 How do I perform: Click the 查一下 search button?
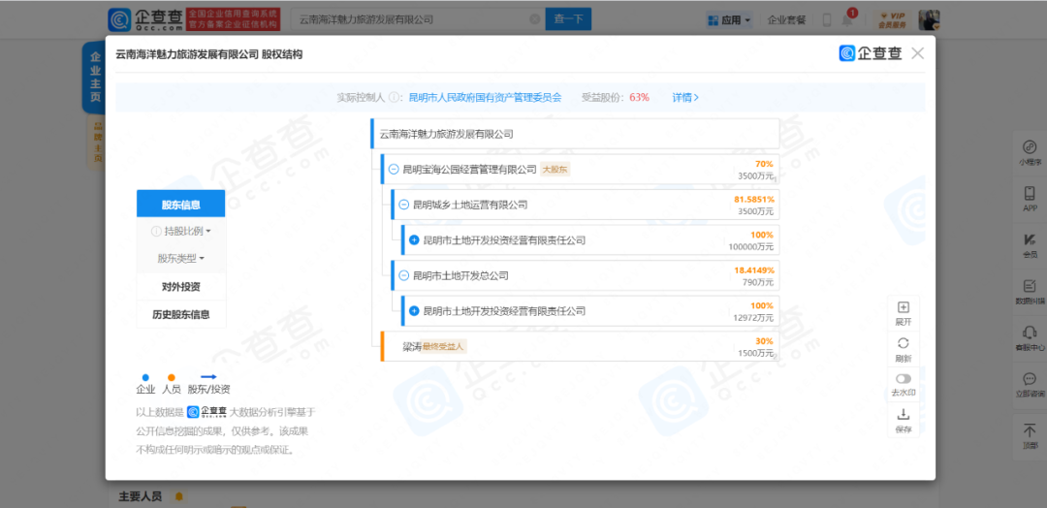568,19
